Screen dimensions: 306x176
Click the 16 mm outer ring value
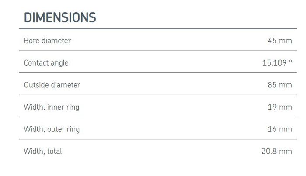tap(280, 129)
